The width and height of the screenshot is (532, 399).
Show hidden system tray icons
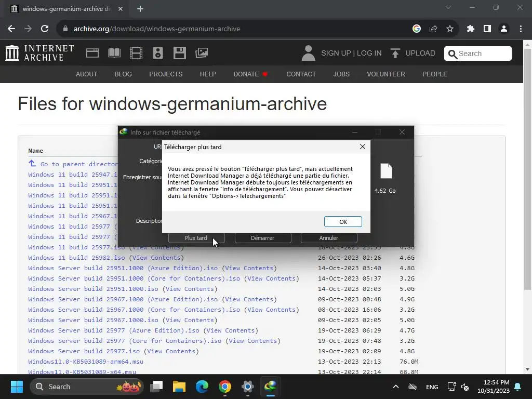click(x=395, y=387)
